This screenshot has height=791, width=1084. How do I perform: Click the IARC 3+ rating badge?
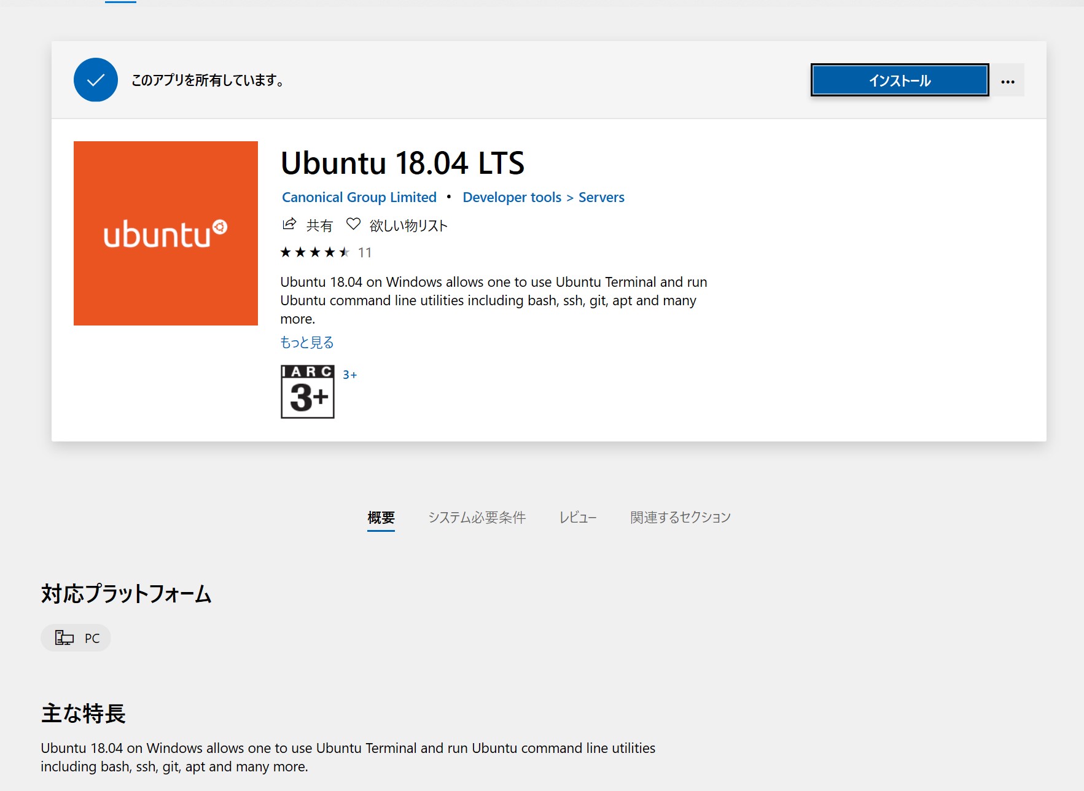[308, 392]
